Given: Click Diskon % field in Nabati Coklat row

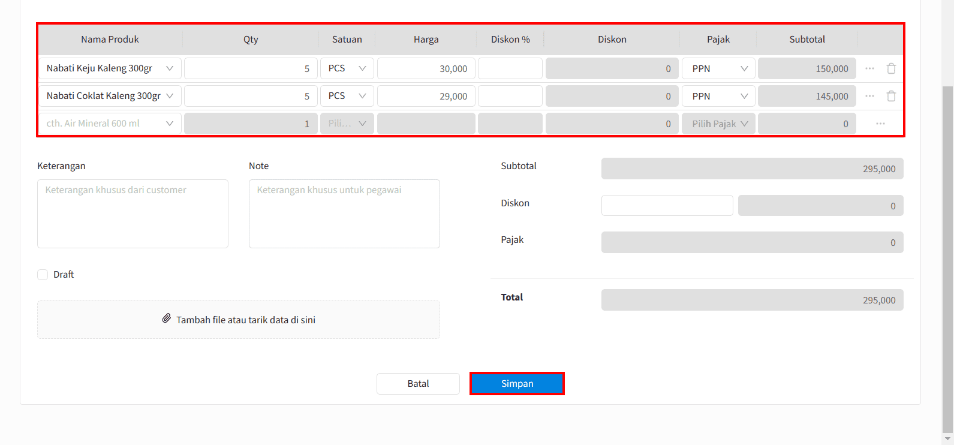Looking at the screenshot, I should click(510, 96).
